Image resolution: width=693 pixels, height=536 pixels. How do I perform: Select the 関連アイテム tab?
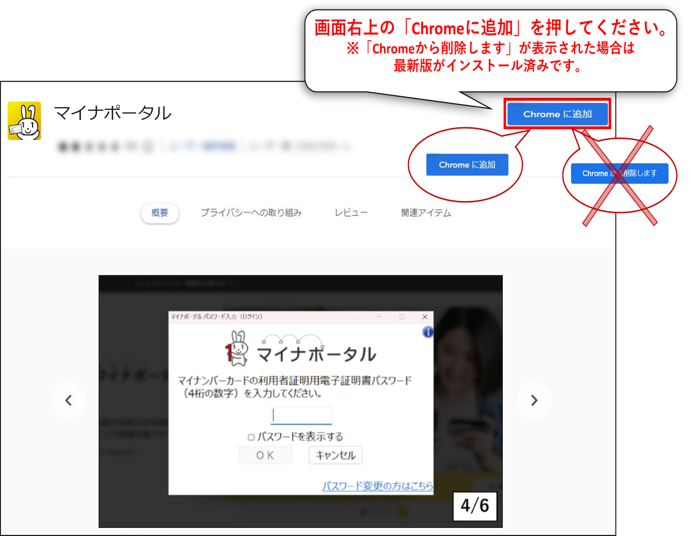[x=426, y=213]
